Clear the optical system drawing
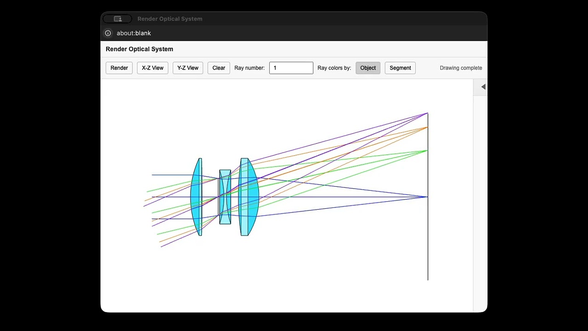This screenshot has width=588, height=331. click(x=219, y=68)
